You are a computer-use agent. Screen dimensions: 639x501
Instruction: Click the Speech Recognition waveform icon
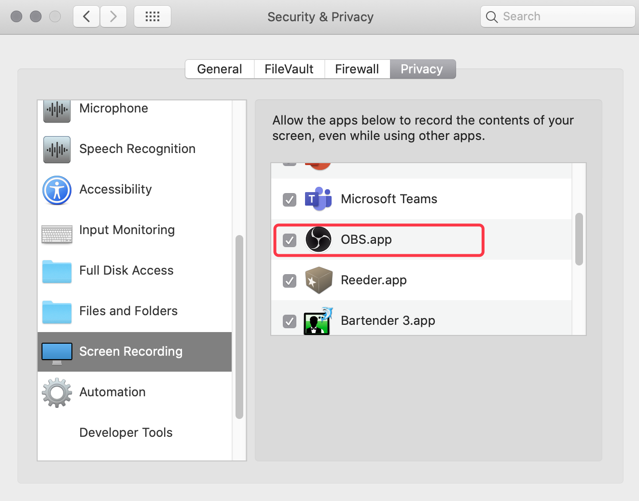point(57,150)
